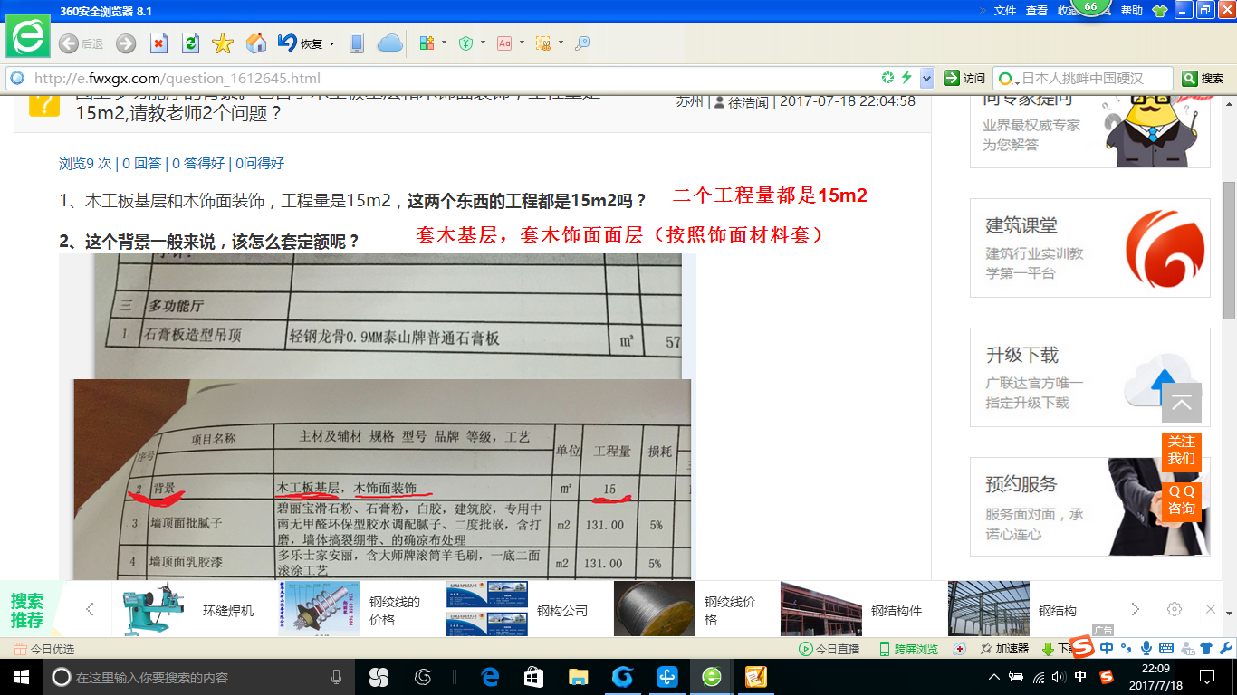1237x695 pixels.
Task: Open the 恢复 dropdown arrow
Action: (x=331, y=43)
